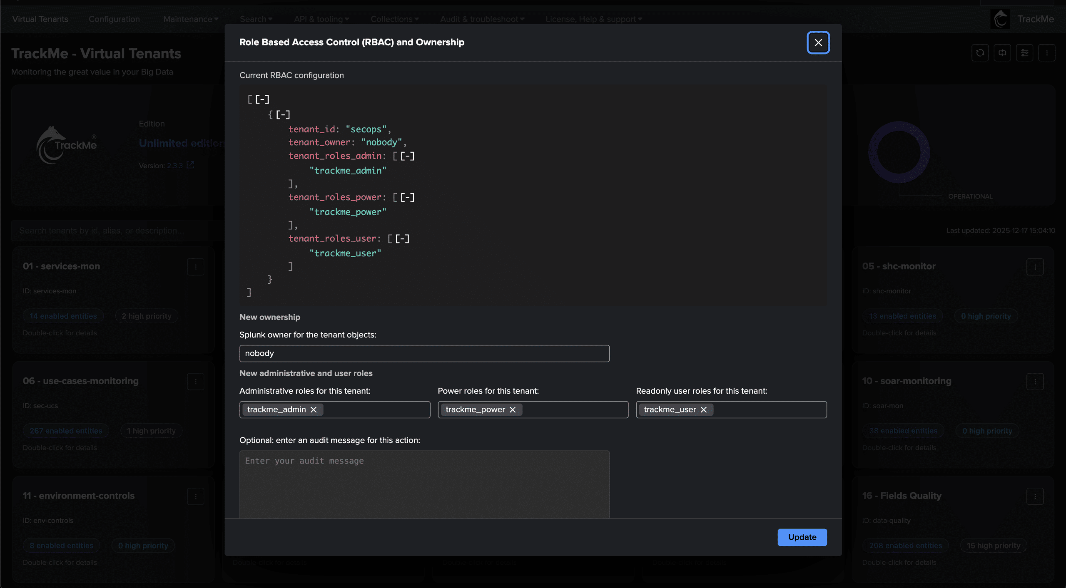Screen dimensions: 1066x588
Task: Click the refresh icon at top right
Action: 980,53
